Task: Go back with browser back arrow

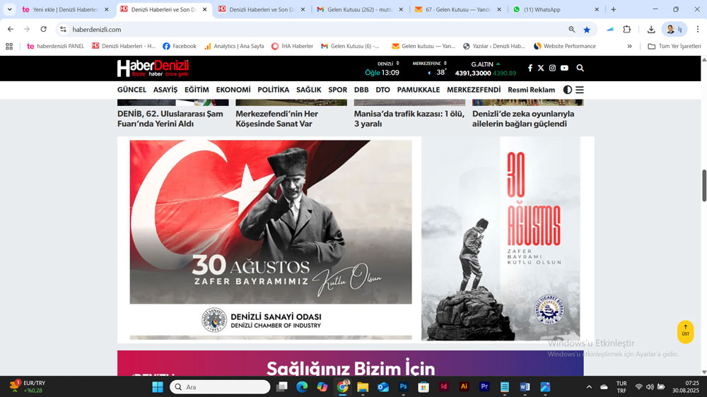Action: tap(11, 29)
